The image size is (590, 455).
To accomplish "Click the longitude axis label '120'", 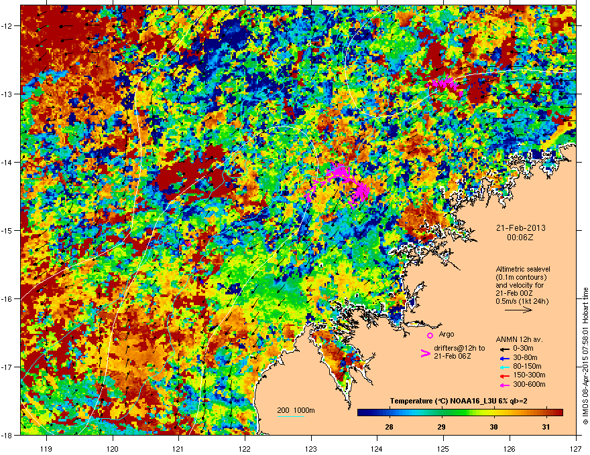I will pyautogui.click(x=113, y=448).
